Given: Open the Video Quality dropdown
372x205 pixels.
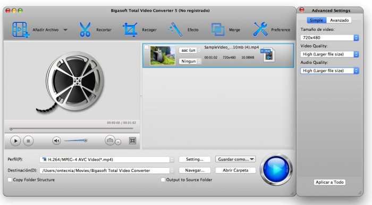Looking at the screenshot, I should tap(329, 54).
